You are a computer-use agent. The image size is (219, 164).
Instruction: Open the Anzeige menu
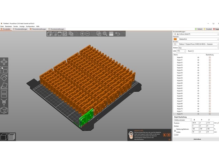tap(22, 26)
